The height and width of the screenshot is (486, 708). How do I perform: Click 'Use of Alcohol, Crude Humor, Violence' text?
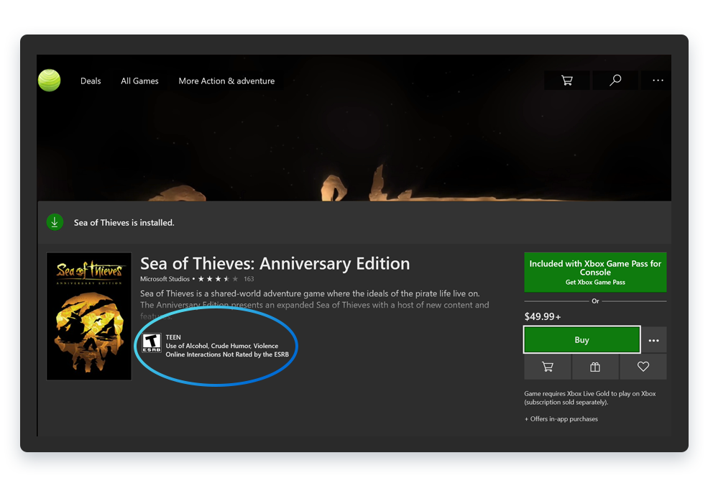(x=221, y=346)
